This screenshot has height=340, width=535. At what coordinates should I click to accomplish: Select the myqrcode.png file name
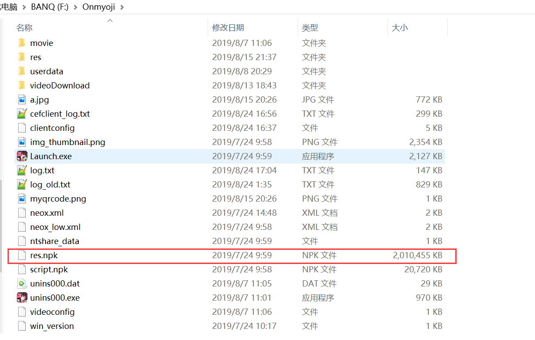tap(58, 199)
